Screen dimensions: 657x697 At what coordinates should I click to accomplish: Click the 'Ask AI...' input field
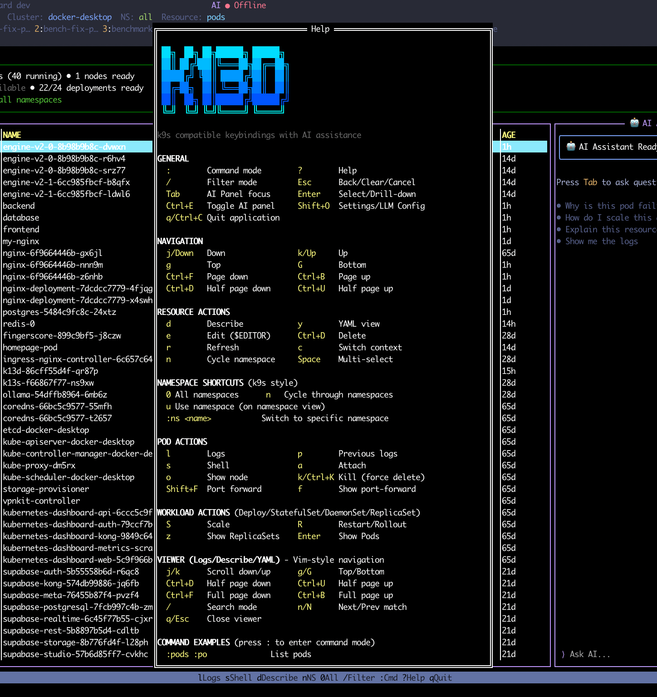[590, 654]
